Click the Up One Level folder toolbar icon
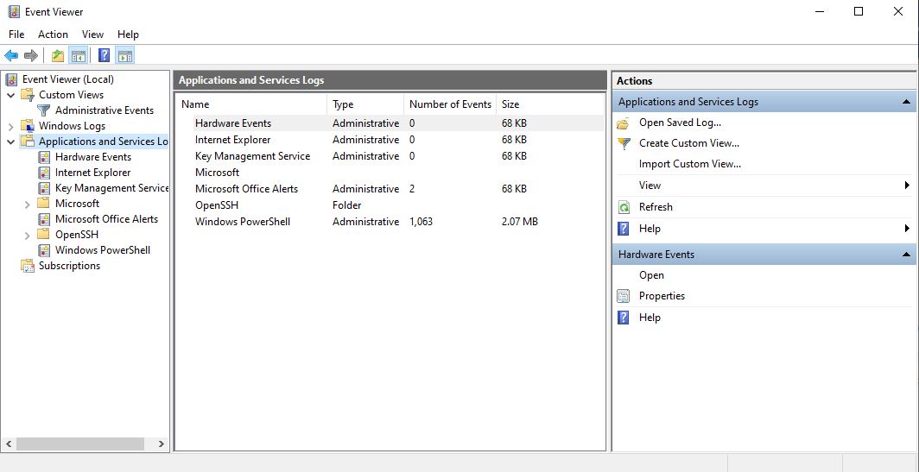 [x=57, y=56]
